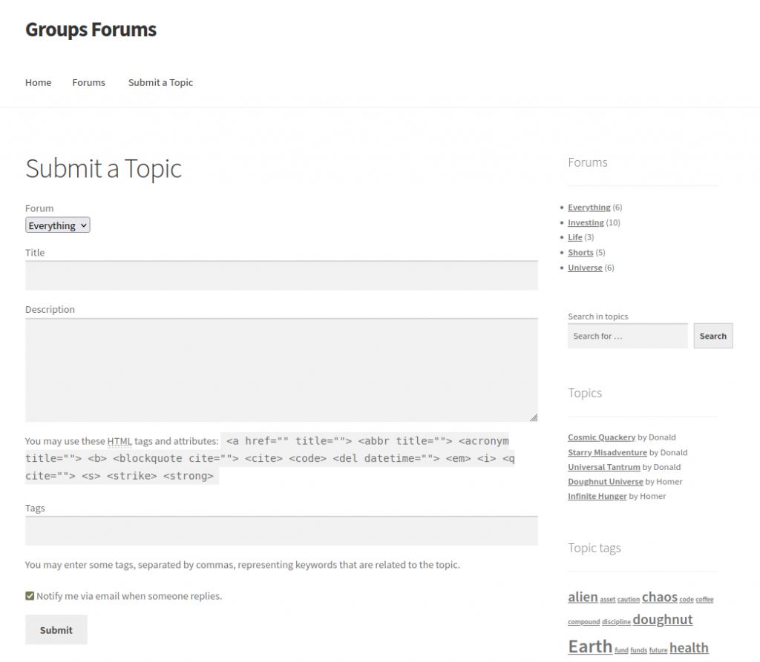Select Submit a Topic menu item
760x662 pixels.
pos(160,82)
